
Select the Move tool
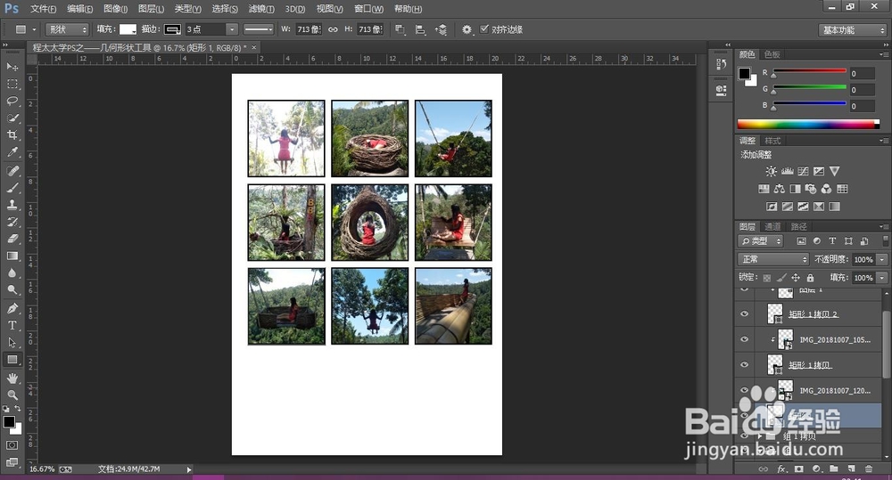[12, 67]
